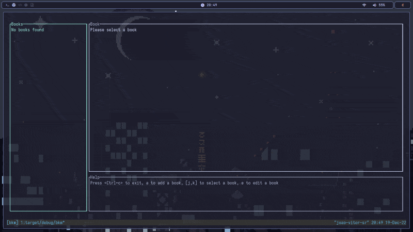This screenshot has width=413, height=232.
Task: Click the speaker volume icon
Action: (x=374, y=5)
